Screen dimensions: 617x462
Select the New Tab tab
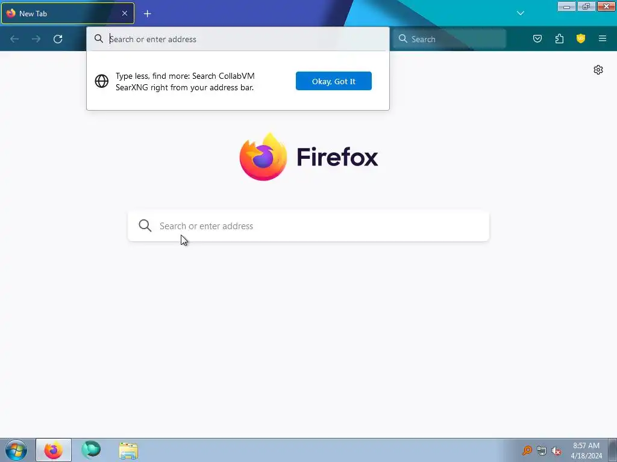coord(67,13)
